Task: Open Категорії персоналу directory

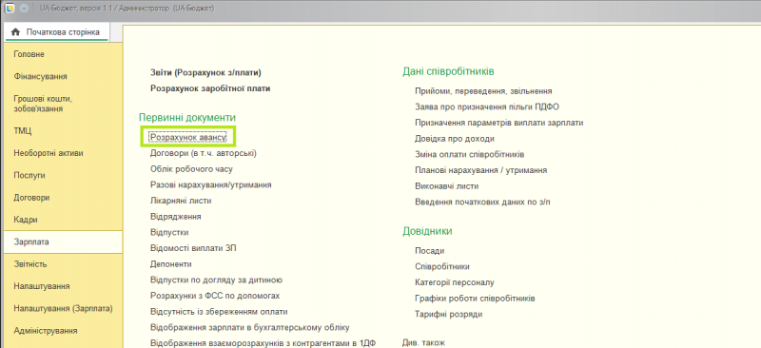Action: (455, 282)
